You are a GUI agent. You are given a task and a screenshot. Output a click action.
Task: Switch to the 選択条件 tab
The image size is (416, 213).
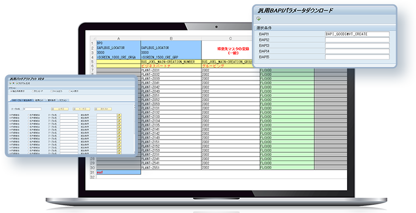pyautogui.click(x=51, y=100)
